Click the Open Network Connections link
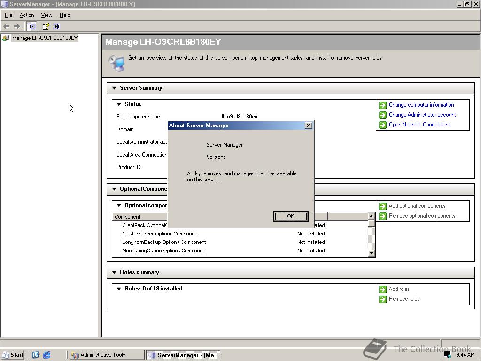The image size is (481, 361). [x=419, y=125]
